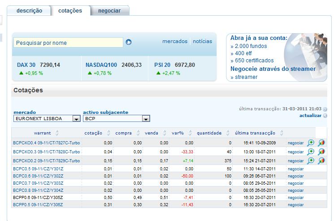This screenshot has width=334, height=221.
Task: Click negociar for BCPCKO0.3 Turbo warrant
Action: [x=295, y=152]
